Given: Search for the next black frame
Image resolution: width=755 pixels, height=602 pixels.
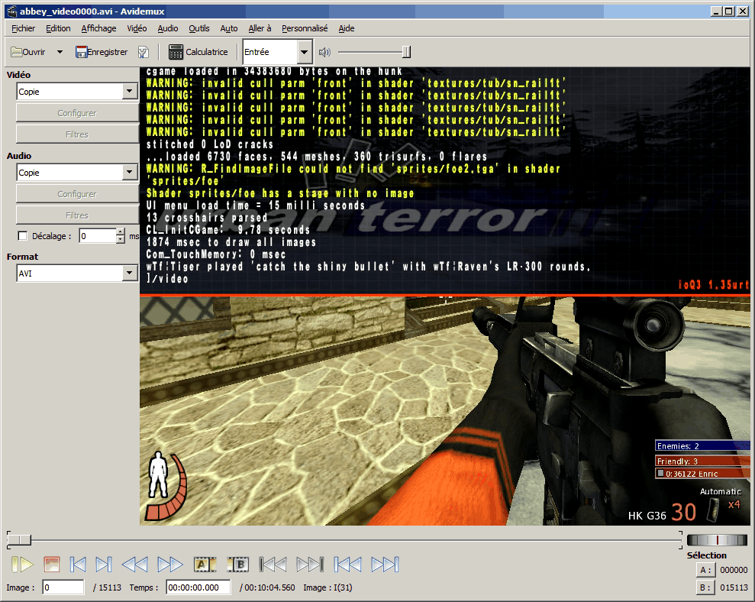Looking at the screenshot, I should tap(310, 565).
